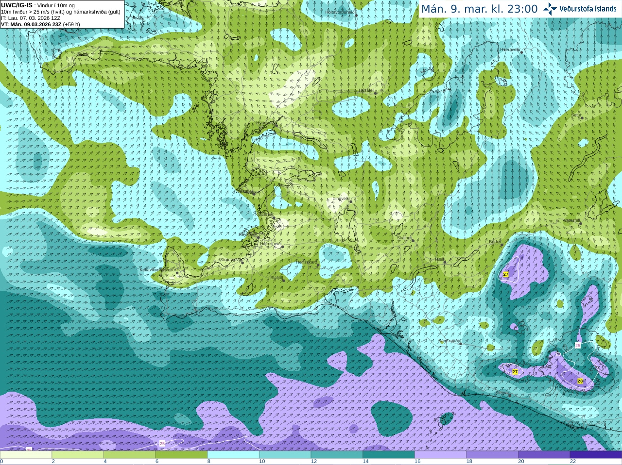The width and height of the screenshot is (622, 465).
Task: Click the 14–16 m/s dark teal legend swatch
Action: click(x=388, y=455)
